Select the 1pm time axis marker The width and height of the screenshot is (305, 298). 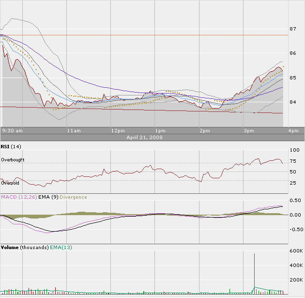(160, 131)
